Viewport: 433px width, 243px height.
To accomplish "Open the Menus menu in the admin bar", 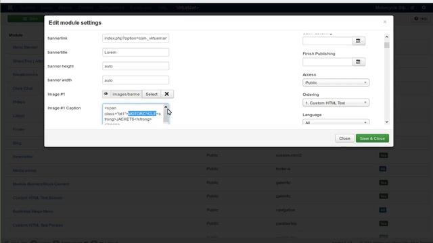I will (x=65, y=7).
